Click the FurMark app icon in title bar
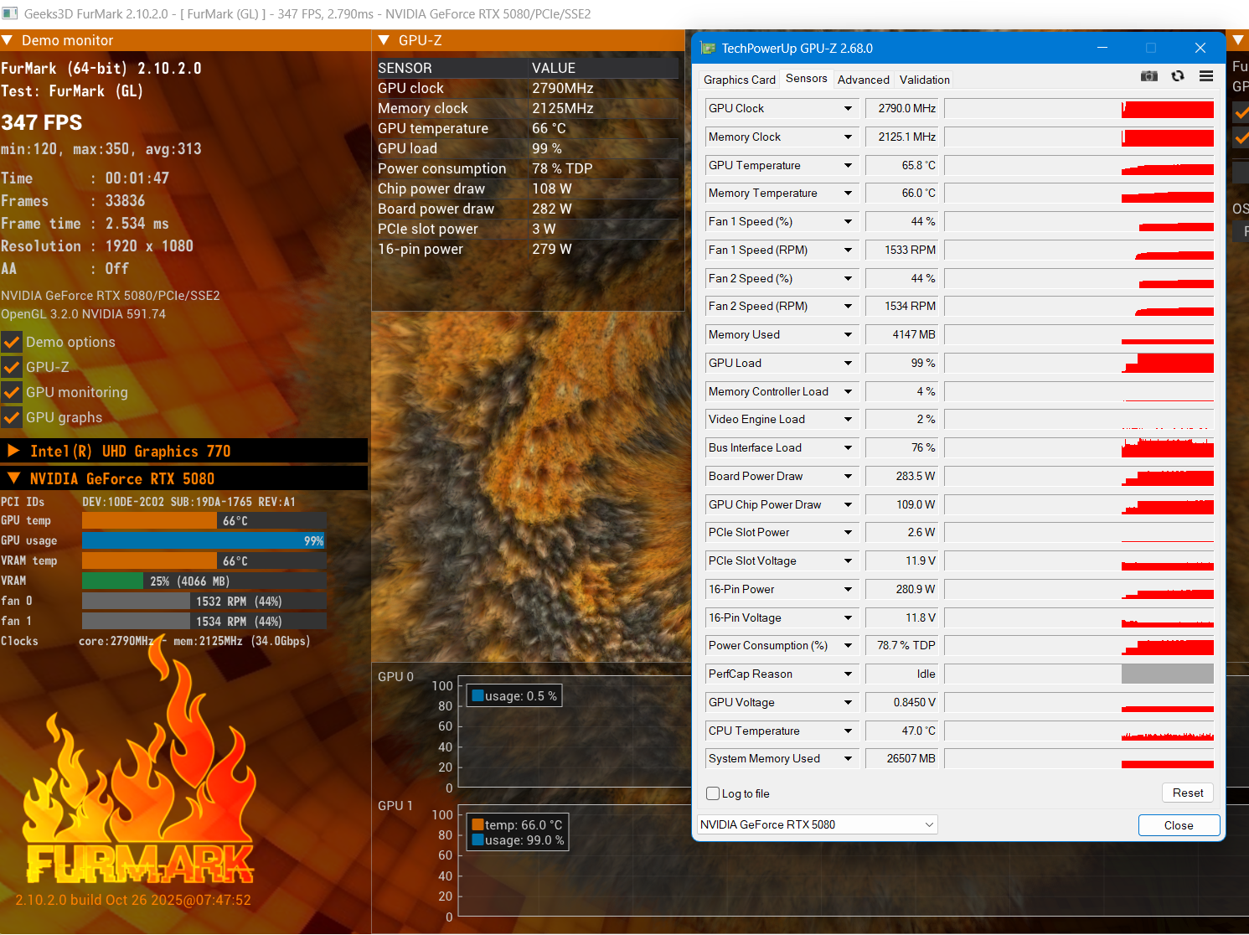1249x935 pixels. tap(10, 13)
